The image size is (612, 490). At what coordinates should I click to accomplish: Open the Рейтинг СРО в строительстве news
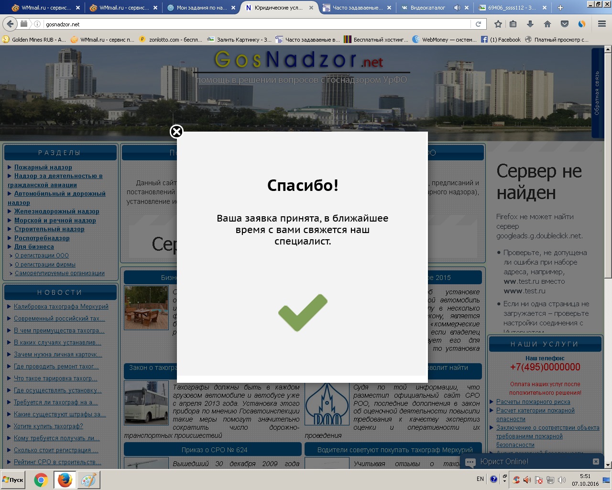tap(57, 462)
